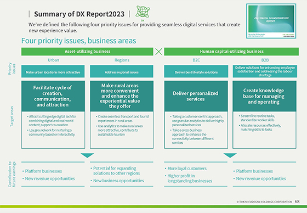Screen dimensions: 307x213
Task: Click the Create knowledge base for managing box
Action: (264, 96)
